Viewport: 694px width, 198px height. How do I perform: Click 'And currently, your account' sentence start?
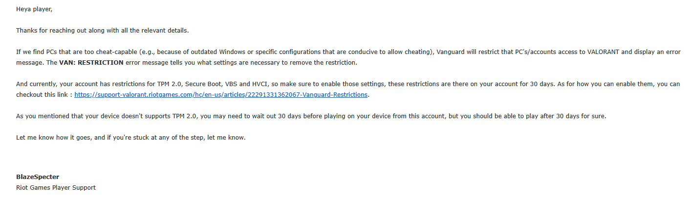[x=54, y=84]
